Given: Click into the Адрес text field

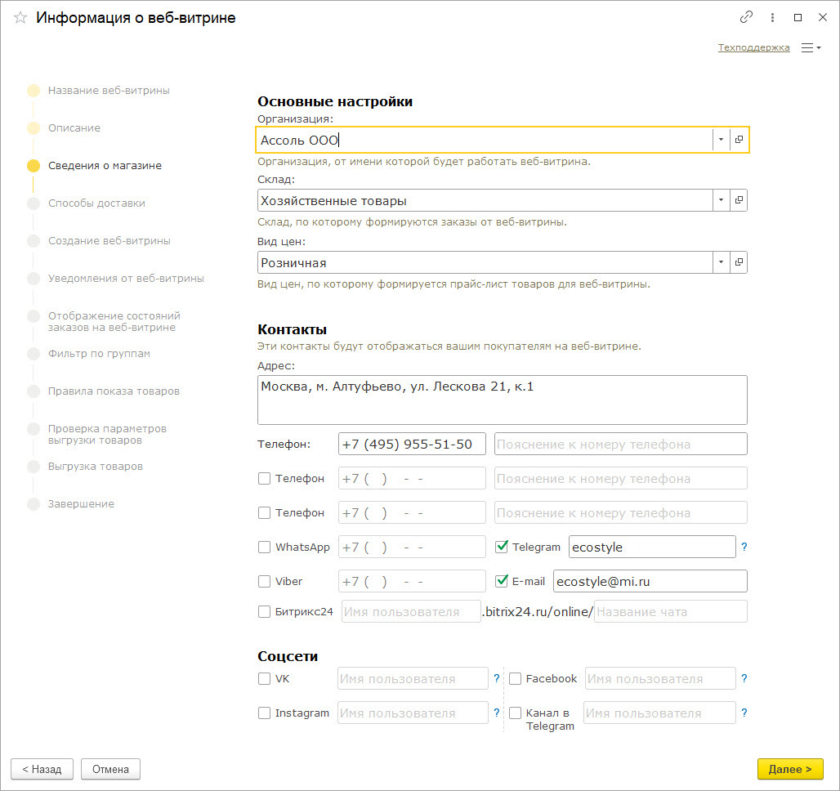Looking at the screenshot, I should click(502, 400).
